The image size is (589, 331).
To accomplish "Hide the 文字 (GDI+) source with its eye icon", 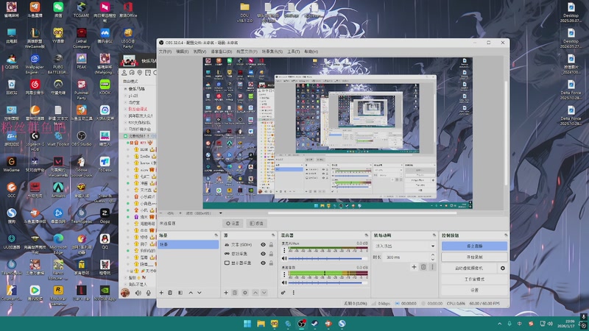I will point(263,245).
